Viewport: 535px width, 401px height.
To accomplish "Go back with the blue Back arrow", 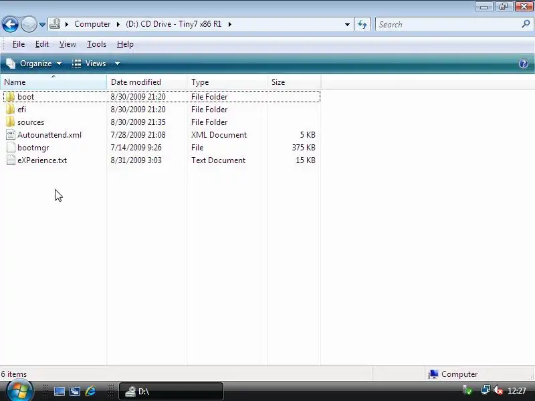I will (10, 24).
